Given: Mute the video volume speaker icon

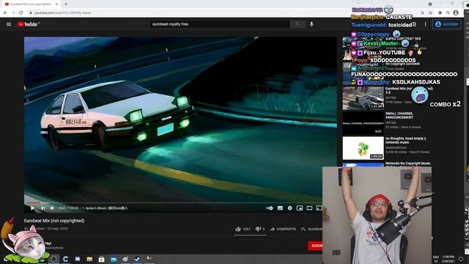Looking at the screenshot, I should [x=52, y=208].
